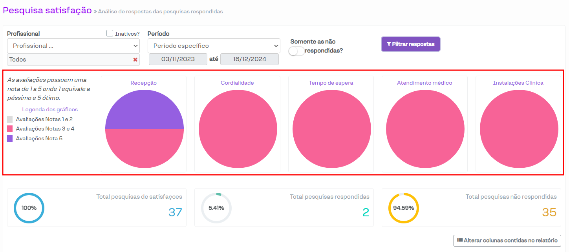Toggle Somente as não respondidas switch
Viewport: 569px width, 252px height.
296,51
